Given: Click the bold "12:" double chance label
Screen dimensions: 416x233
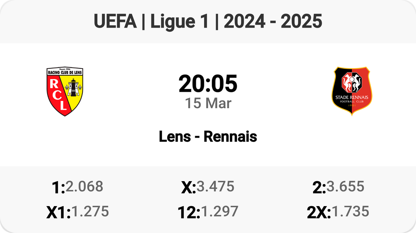Looking at the screenshot, I should pos(188,213).
